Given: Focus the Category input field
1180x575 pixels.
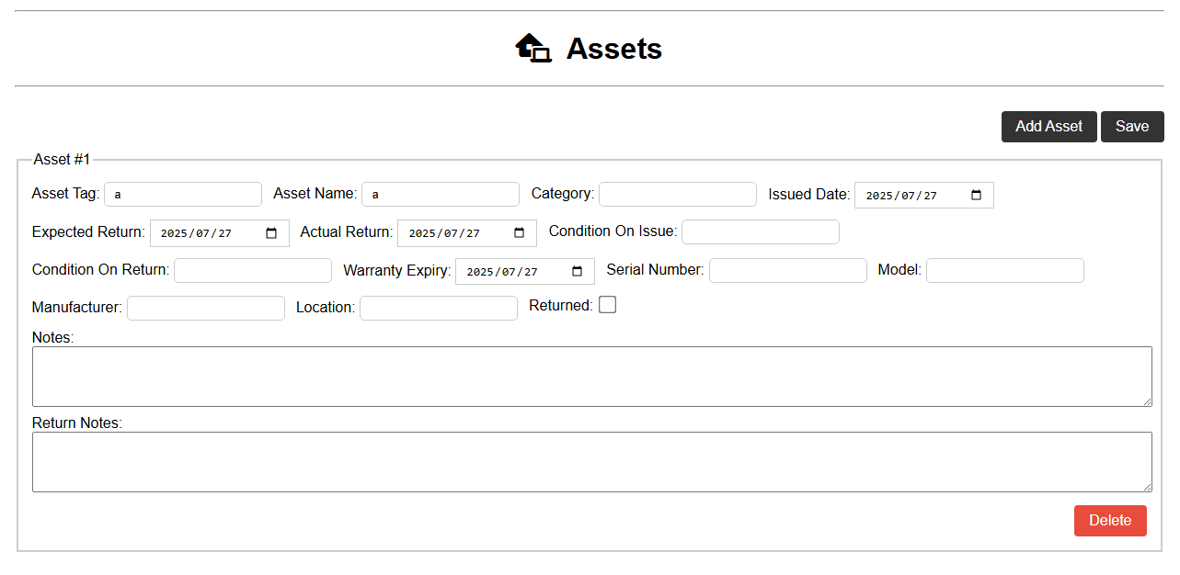Looking at the screenshot, I should point(677,194).
